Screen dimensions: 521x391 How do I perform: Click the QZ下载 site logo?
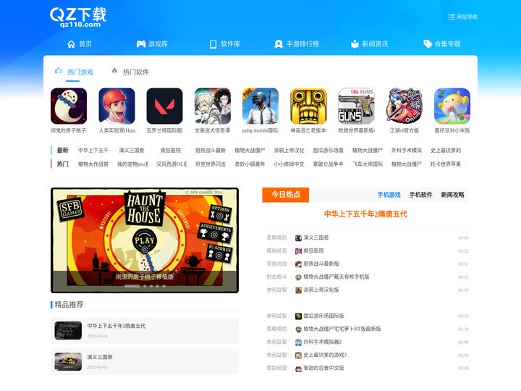click(78, 17)
